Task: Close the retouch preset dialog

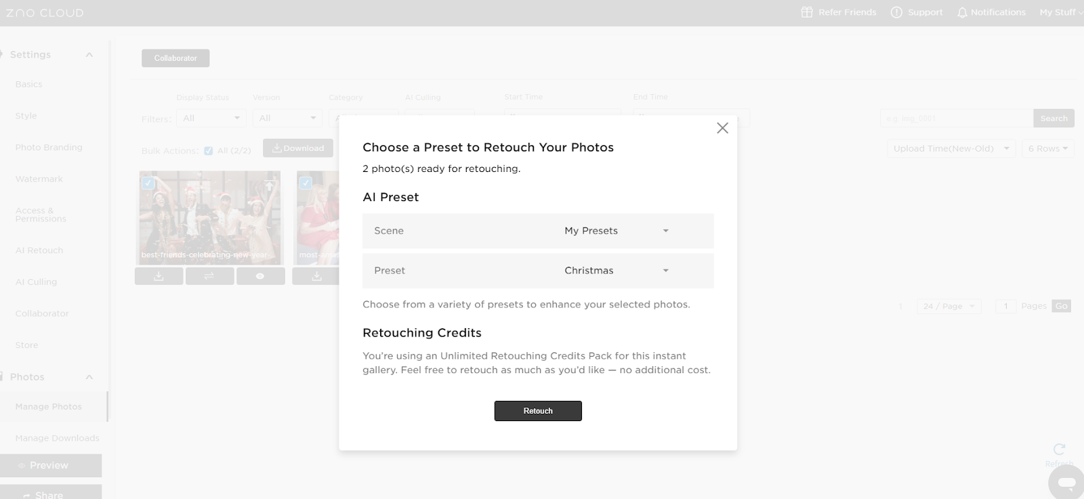Action: point(722,128)
